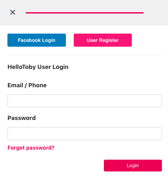Close the login dialog with the X icon

click(13, 12)
